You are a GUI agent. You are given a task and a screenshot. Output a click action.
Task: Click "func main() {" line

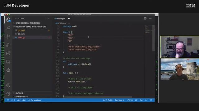tap(71, 73)
